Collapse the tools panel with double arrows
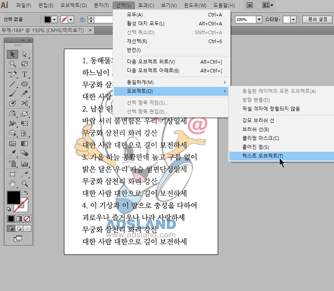 pyautogui.click(x=23, y=40)
